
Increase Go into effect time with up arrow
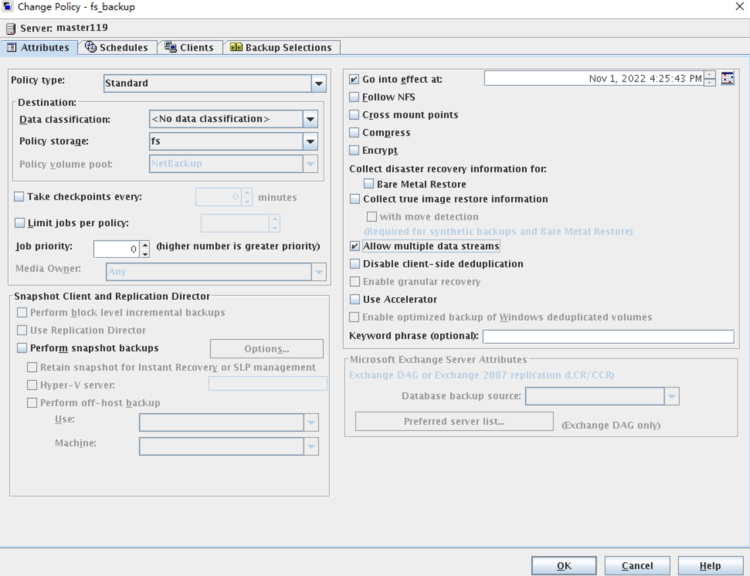(709, 75)
